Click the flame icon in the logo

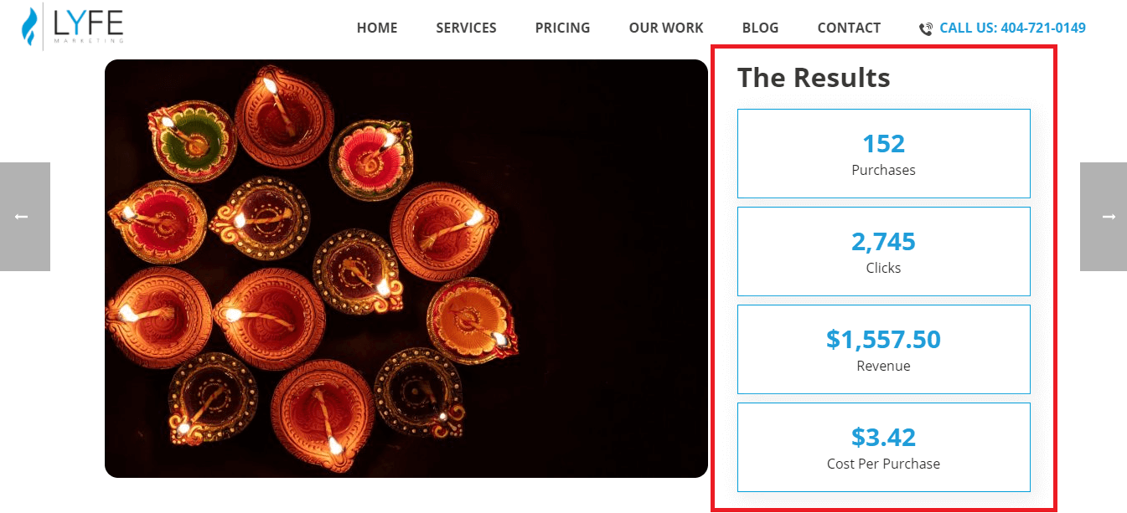(29, 26)
